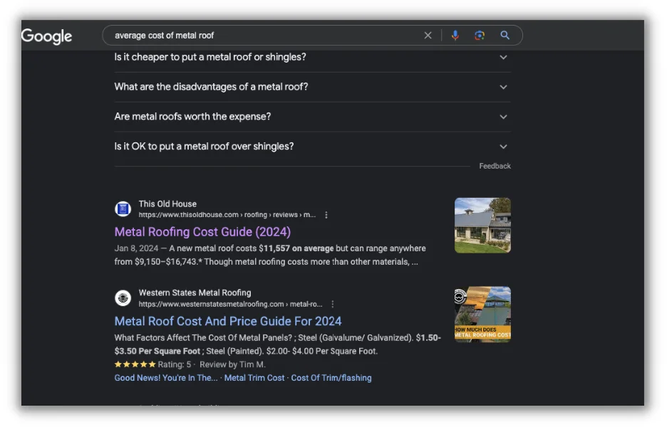Expand 'Is it cheaper to put a metal roof or shingles?'
Viewport: 667px width, 427px height.
pyautogui.click(x=313, y=57)
